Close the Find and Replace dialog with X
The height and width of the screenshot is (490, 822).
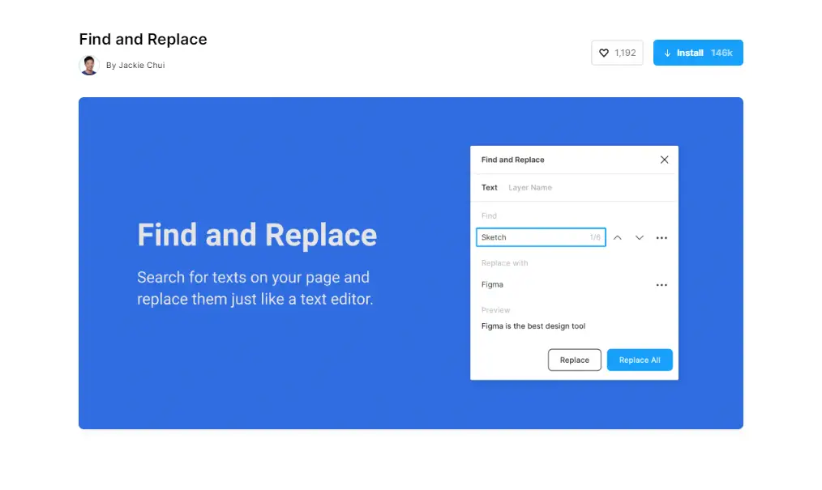(664, 160)
